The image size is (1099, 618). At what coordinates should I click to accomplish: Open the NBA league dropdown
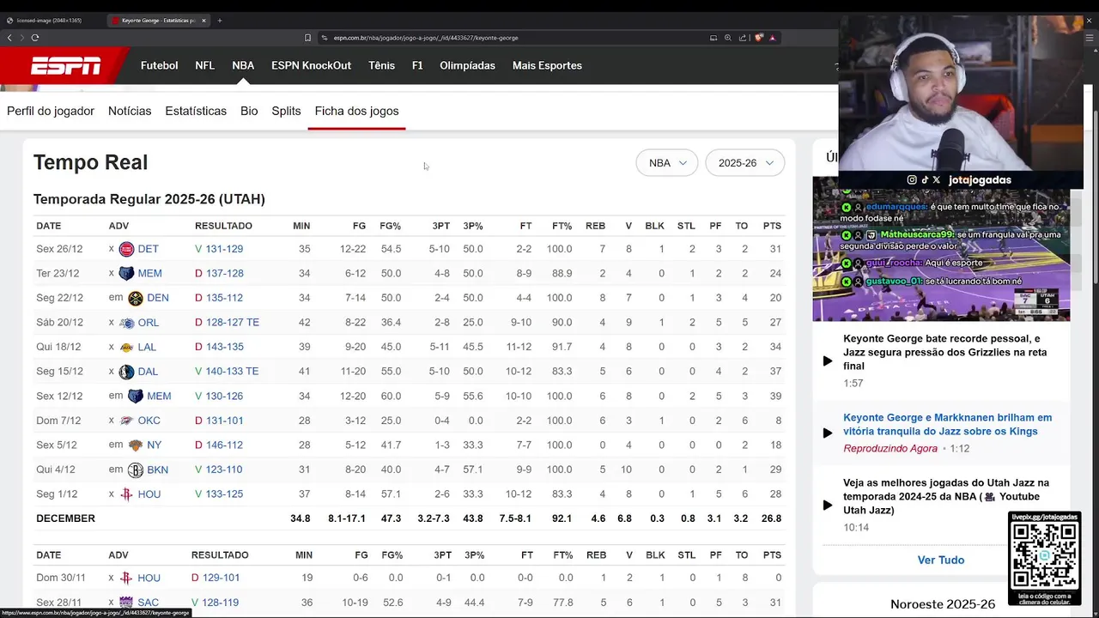coord(667,163)
